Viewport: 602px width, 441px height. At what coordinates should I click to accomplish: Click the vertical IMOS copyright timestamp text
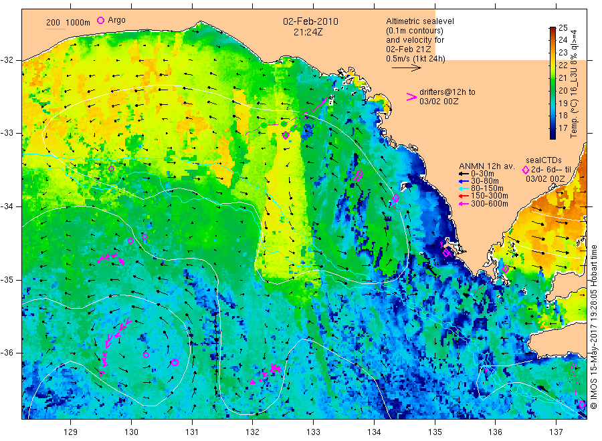[x=594, y=327]
